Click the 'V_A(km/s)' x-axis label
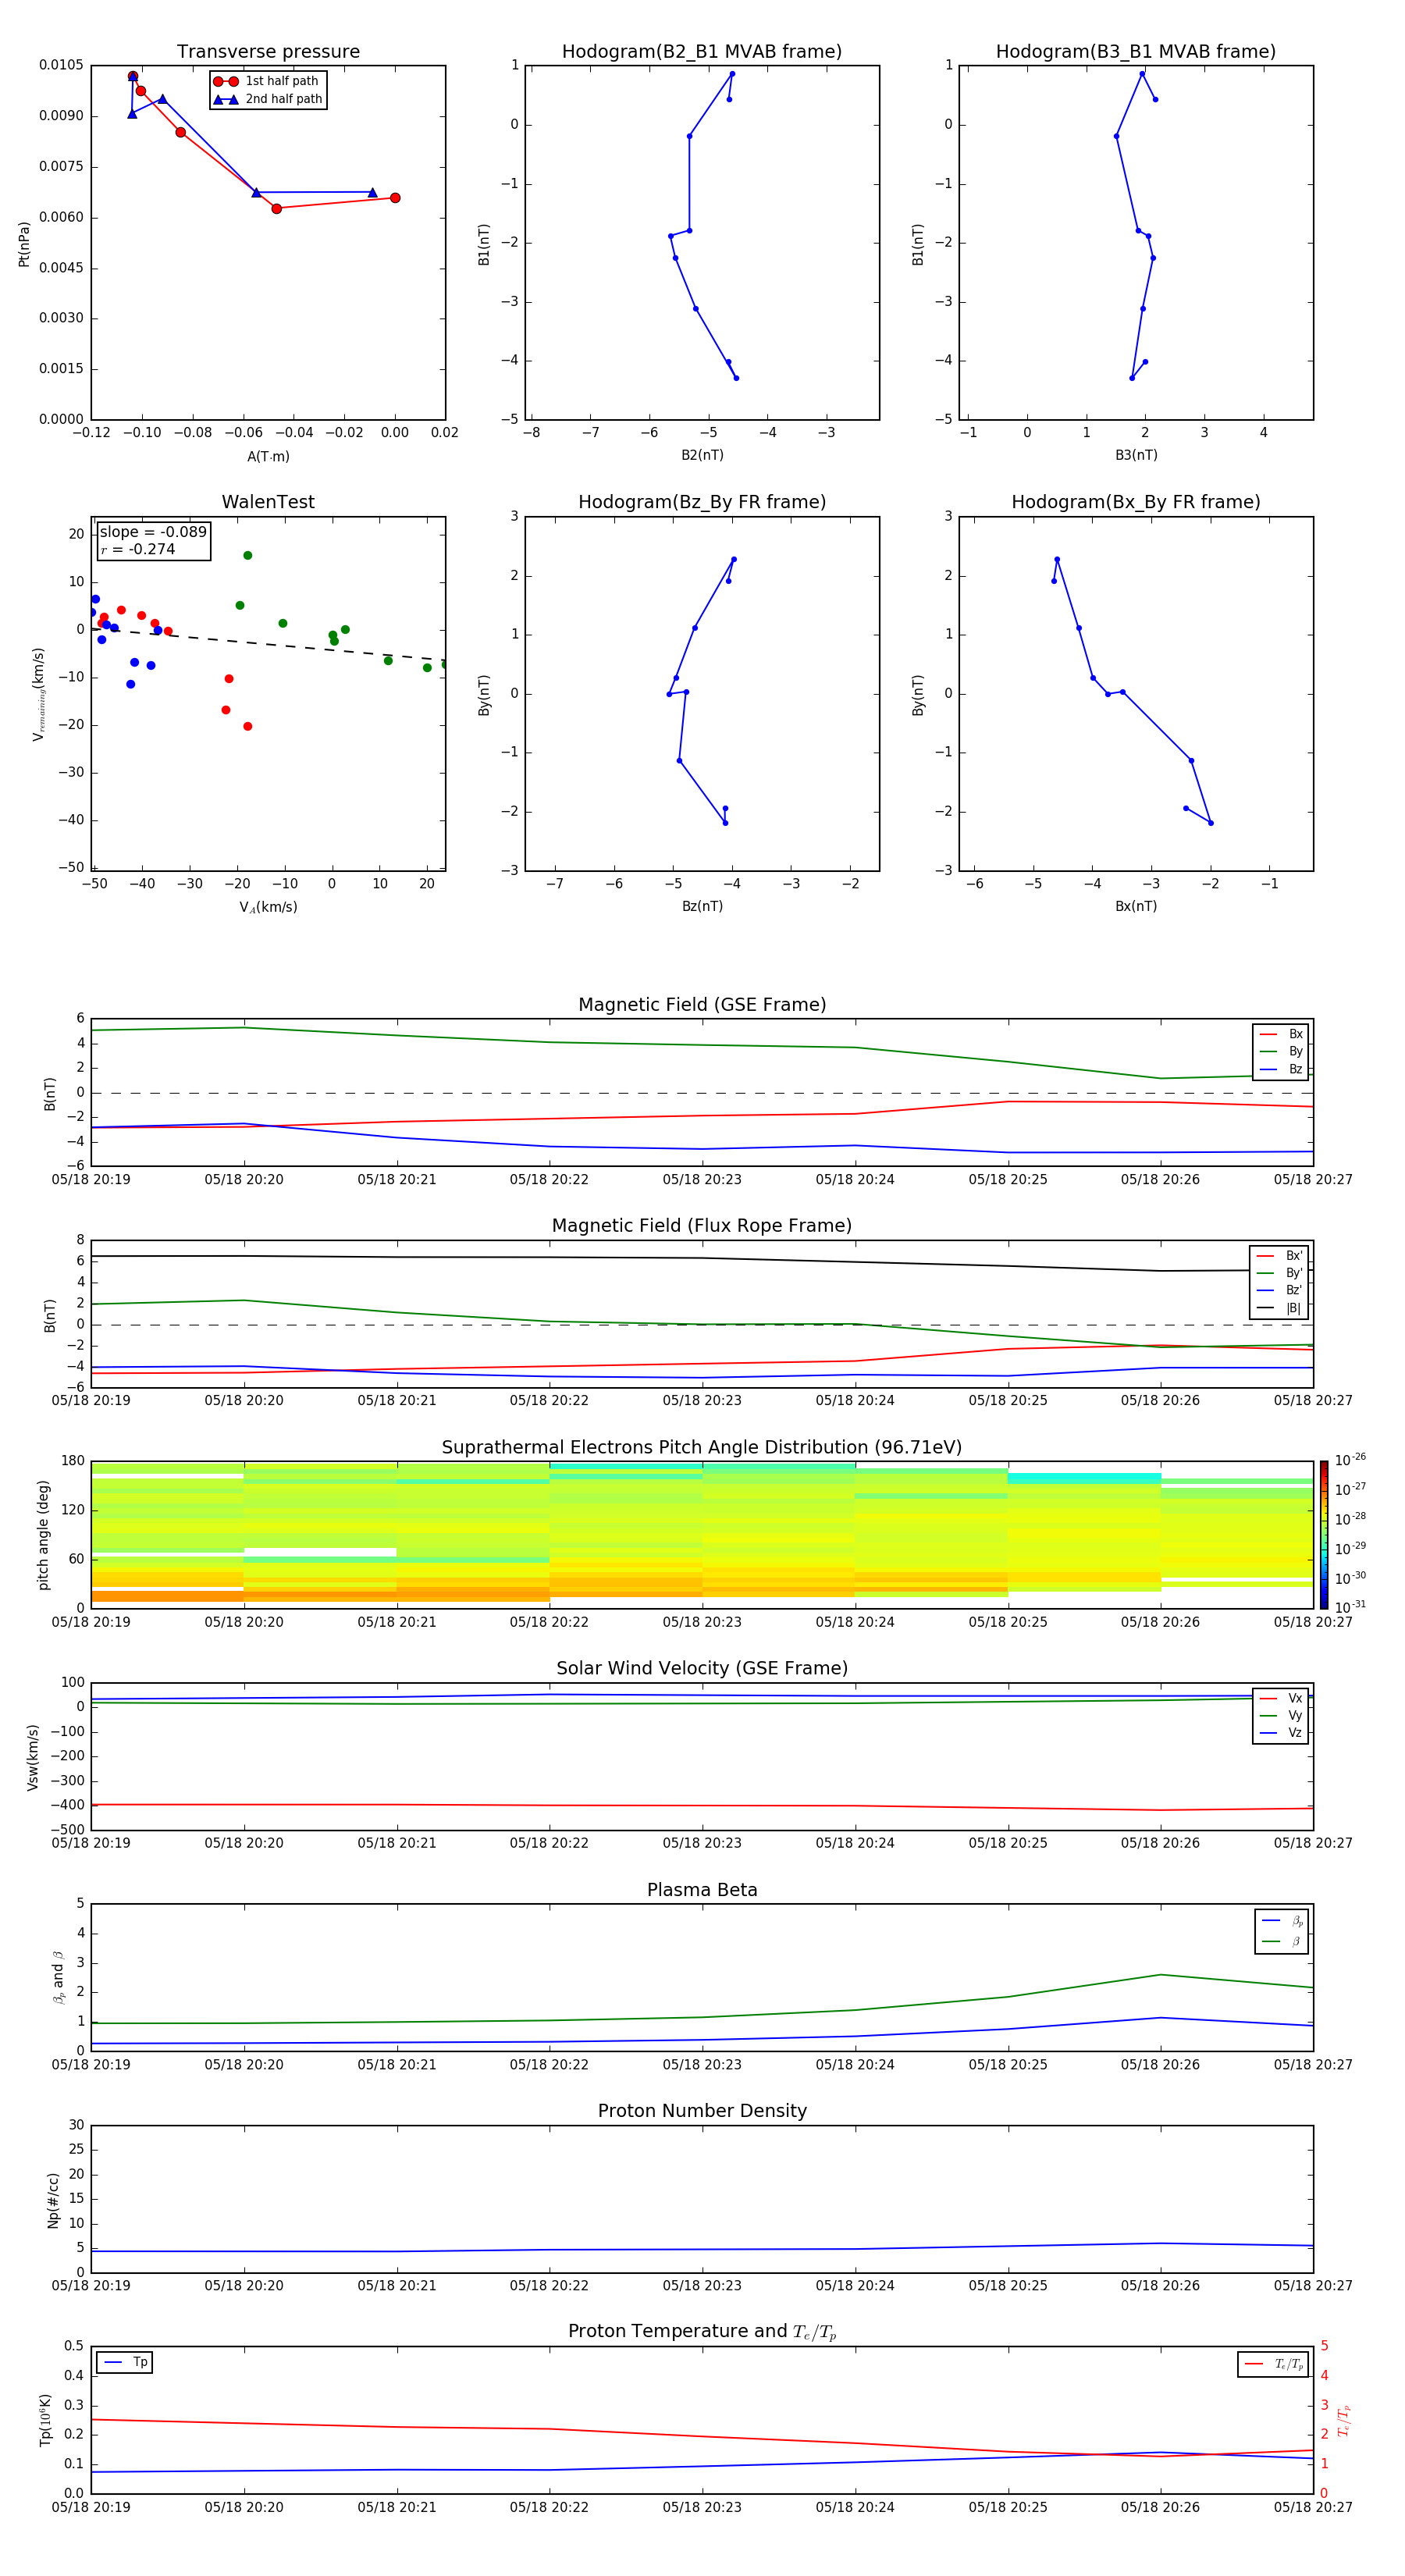The width and height of the screenshot is (1405, 2576). (268, 907)
